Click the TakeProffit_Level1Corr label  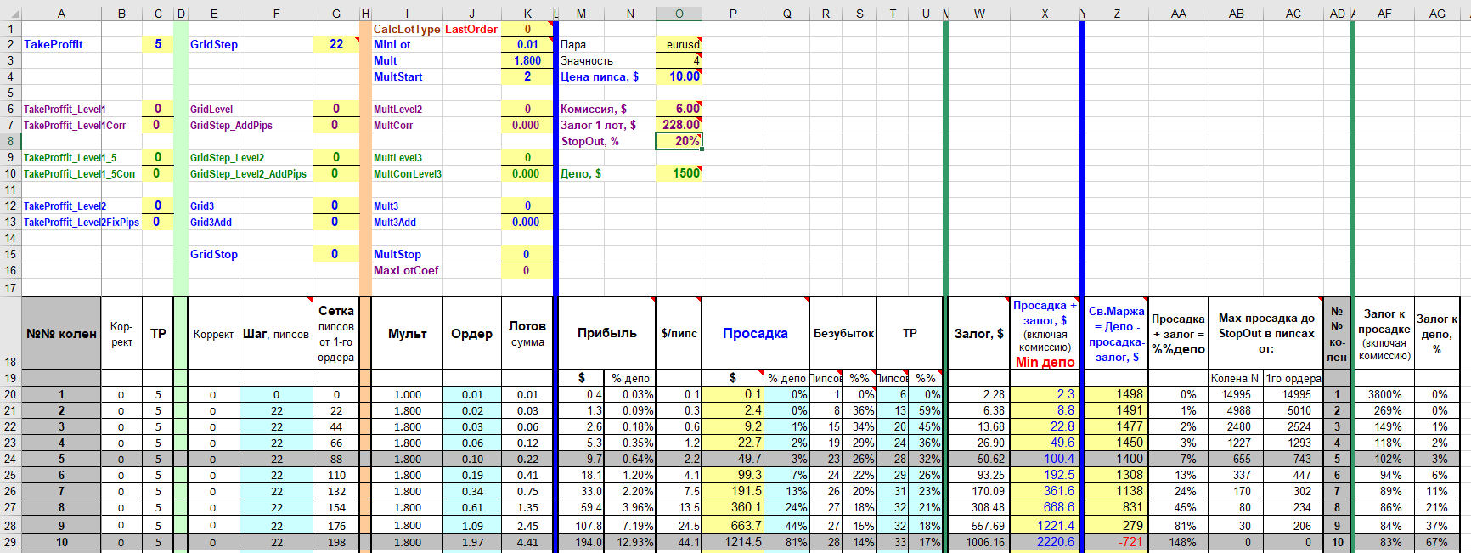click(x=75, y=126)
